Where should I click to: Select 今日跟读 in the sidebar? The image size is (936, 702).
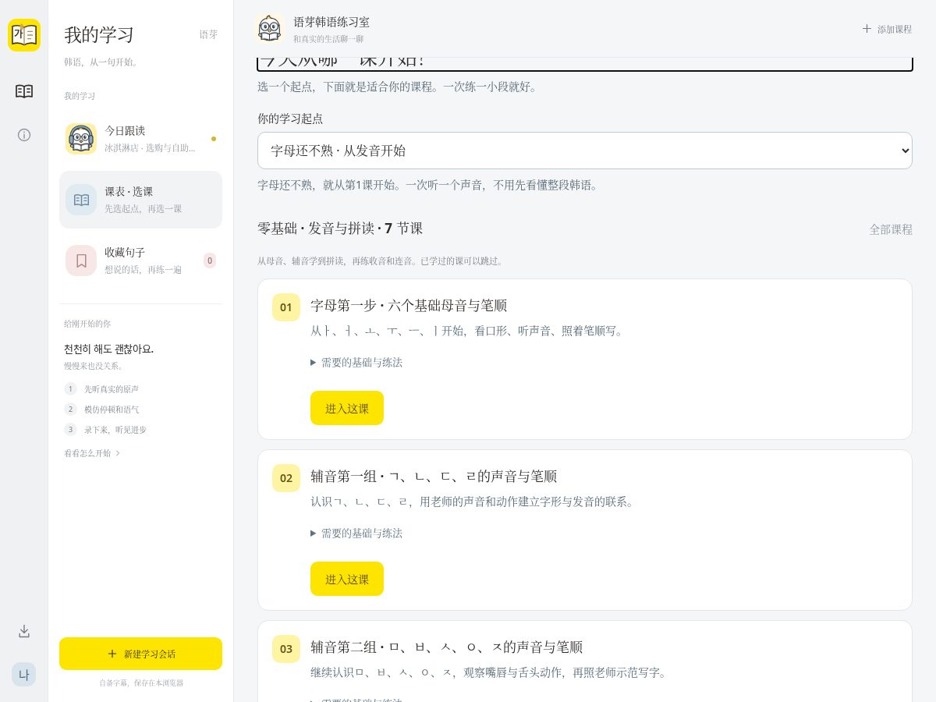pos(140,139)
